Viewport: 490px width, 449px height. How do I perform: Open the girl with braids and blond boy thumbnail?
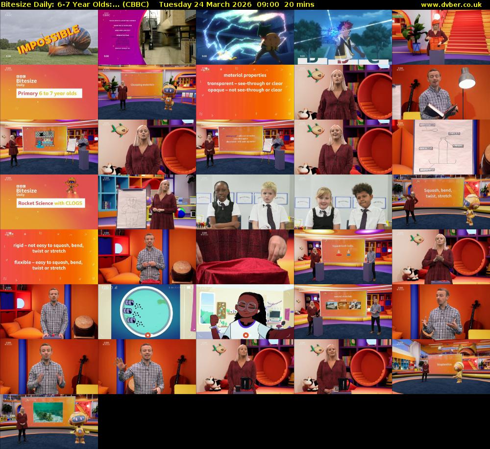click(x=245, y=202)
